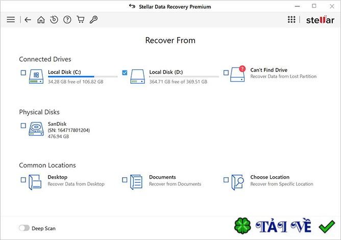Click '476.94 GB' size text

58,136
